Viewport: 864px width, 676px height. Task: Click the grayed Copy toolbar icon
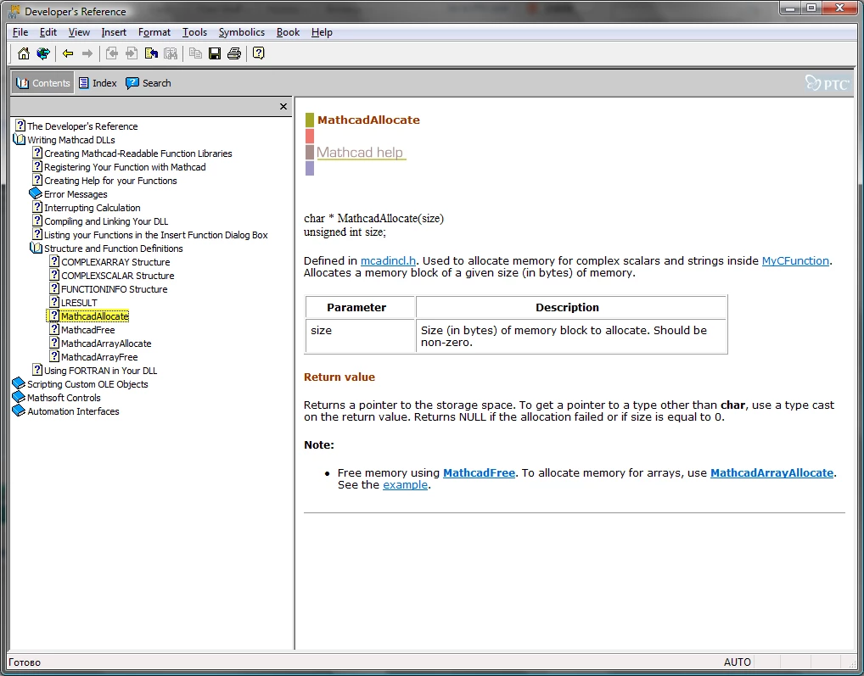coord(195,53)
